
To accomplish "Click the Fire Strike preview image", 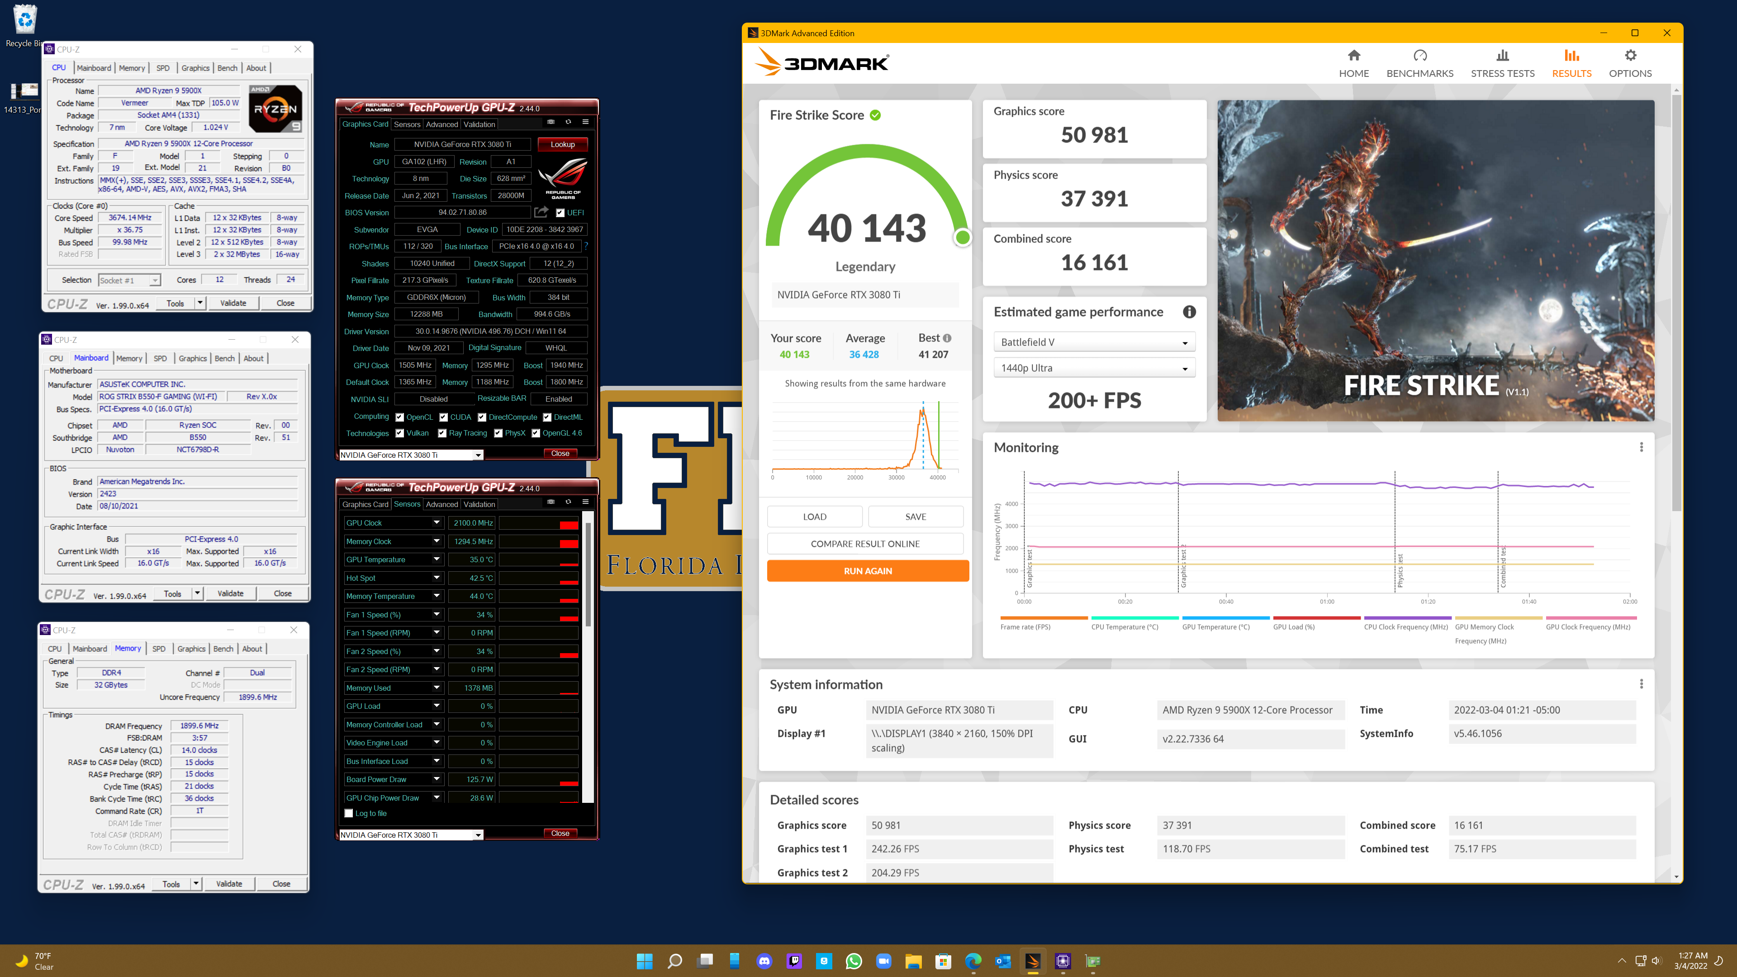I will pyautogui.click(x=1436, y=260).
